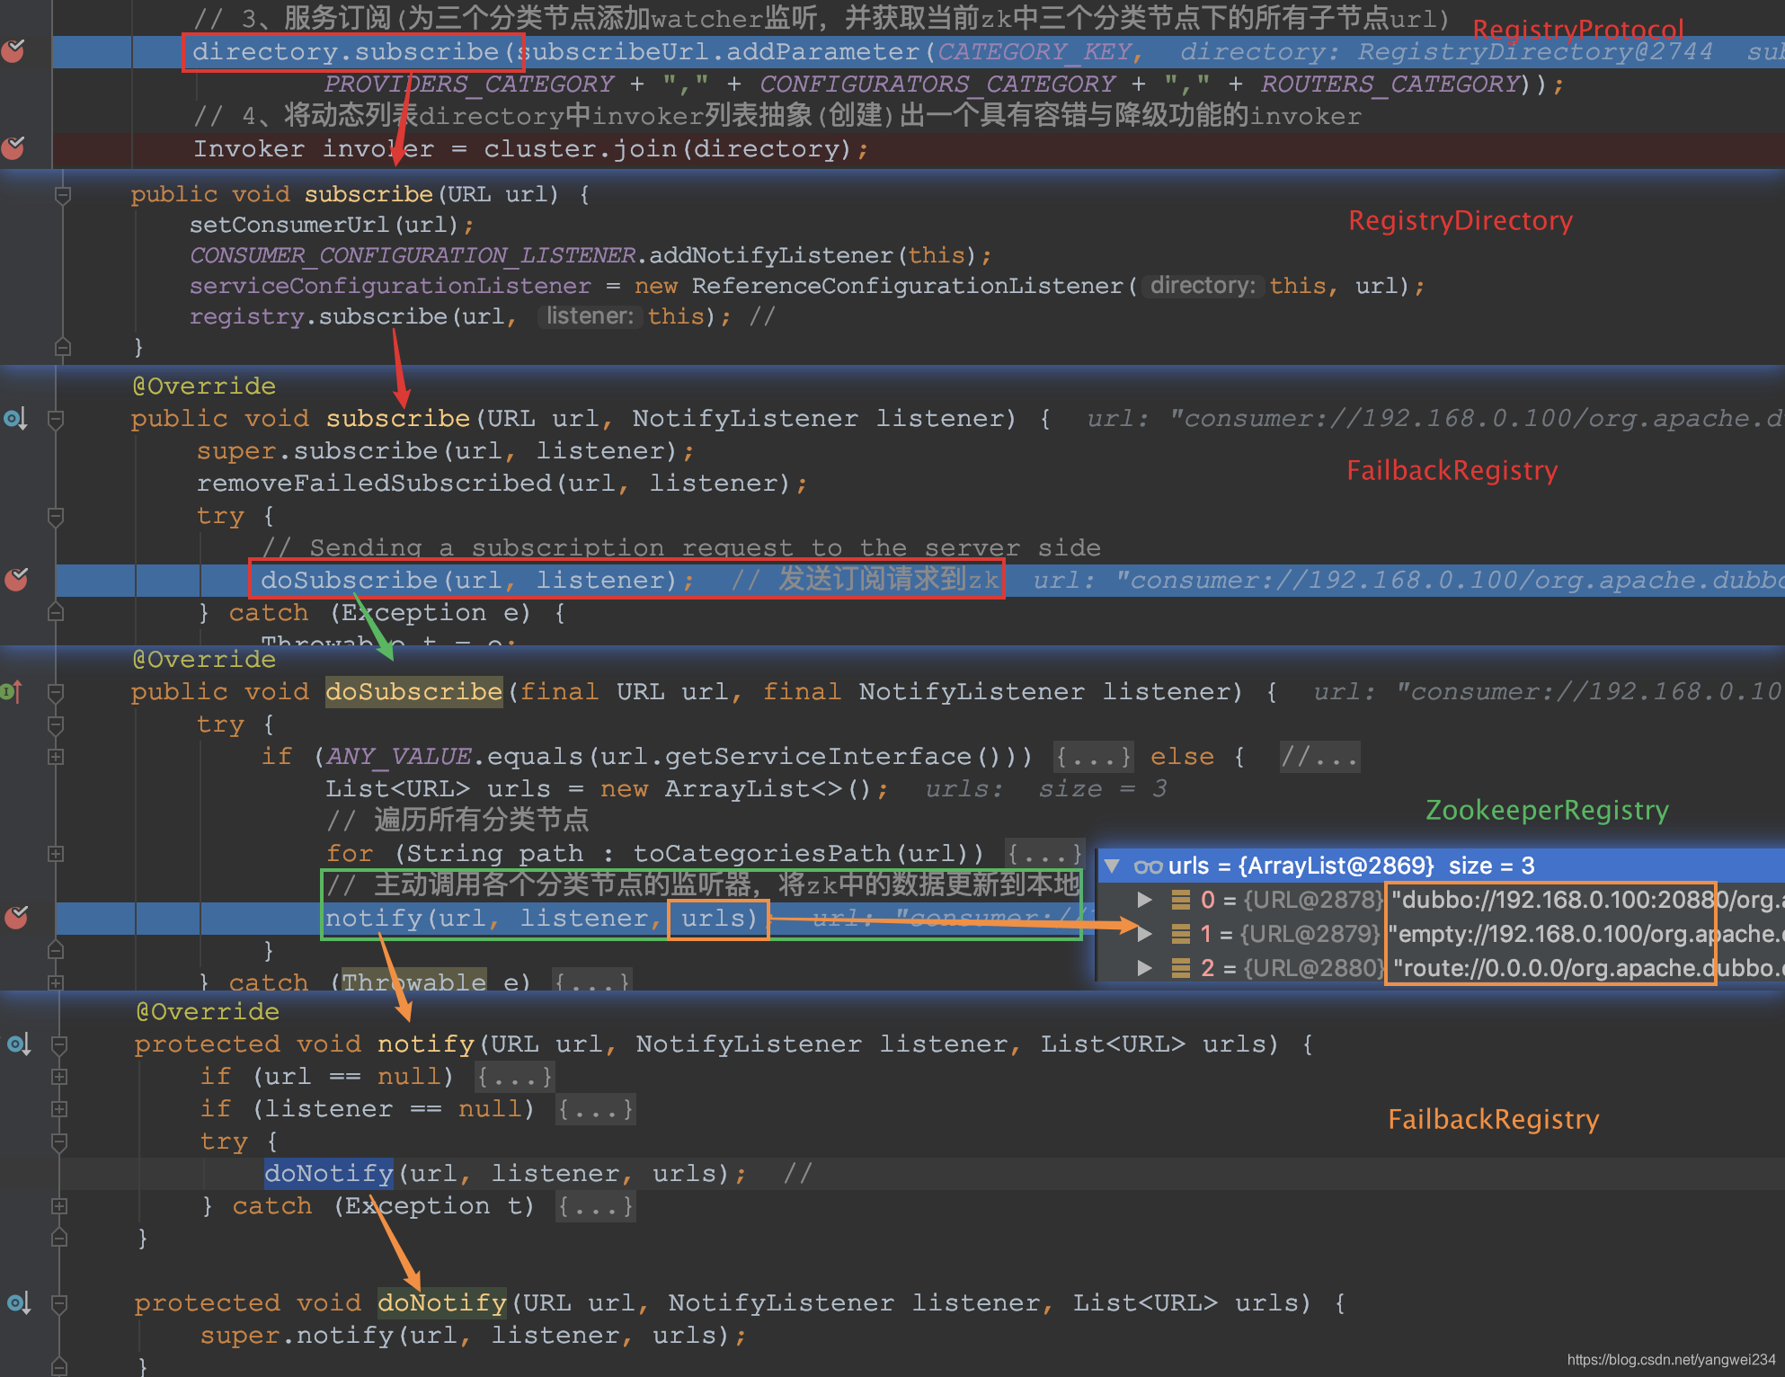Expand folded body of for toCategoriesPath loop
Viewport: 1785px width, 1377px height.
(1043, 853)
